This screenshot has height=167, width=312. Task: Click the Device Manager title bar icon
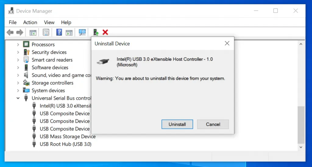coord(11,11)
